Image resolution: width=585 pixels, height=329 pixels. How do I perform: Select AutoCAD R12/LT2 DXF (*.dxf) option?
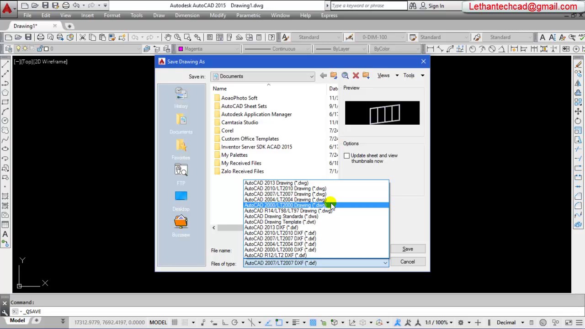[x=316, y=255]
